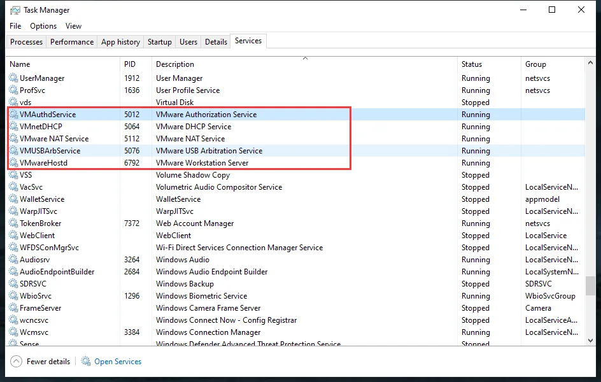This screenshot has width=601, height=382.
Task: Click the gear icon beside VSS
Action: [x=13, y=174]
